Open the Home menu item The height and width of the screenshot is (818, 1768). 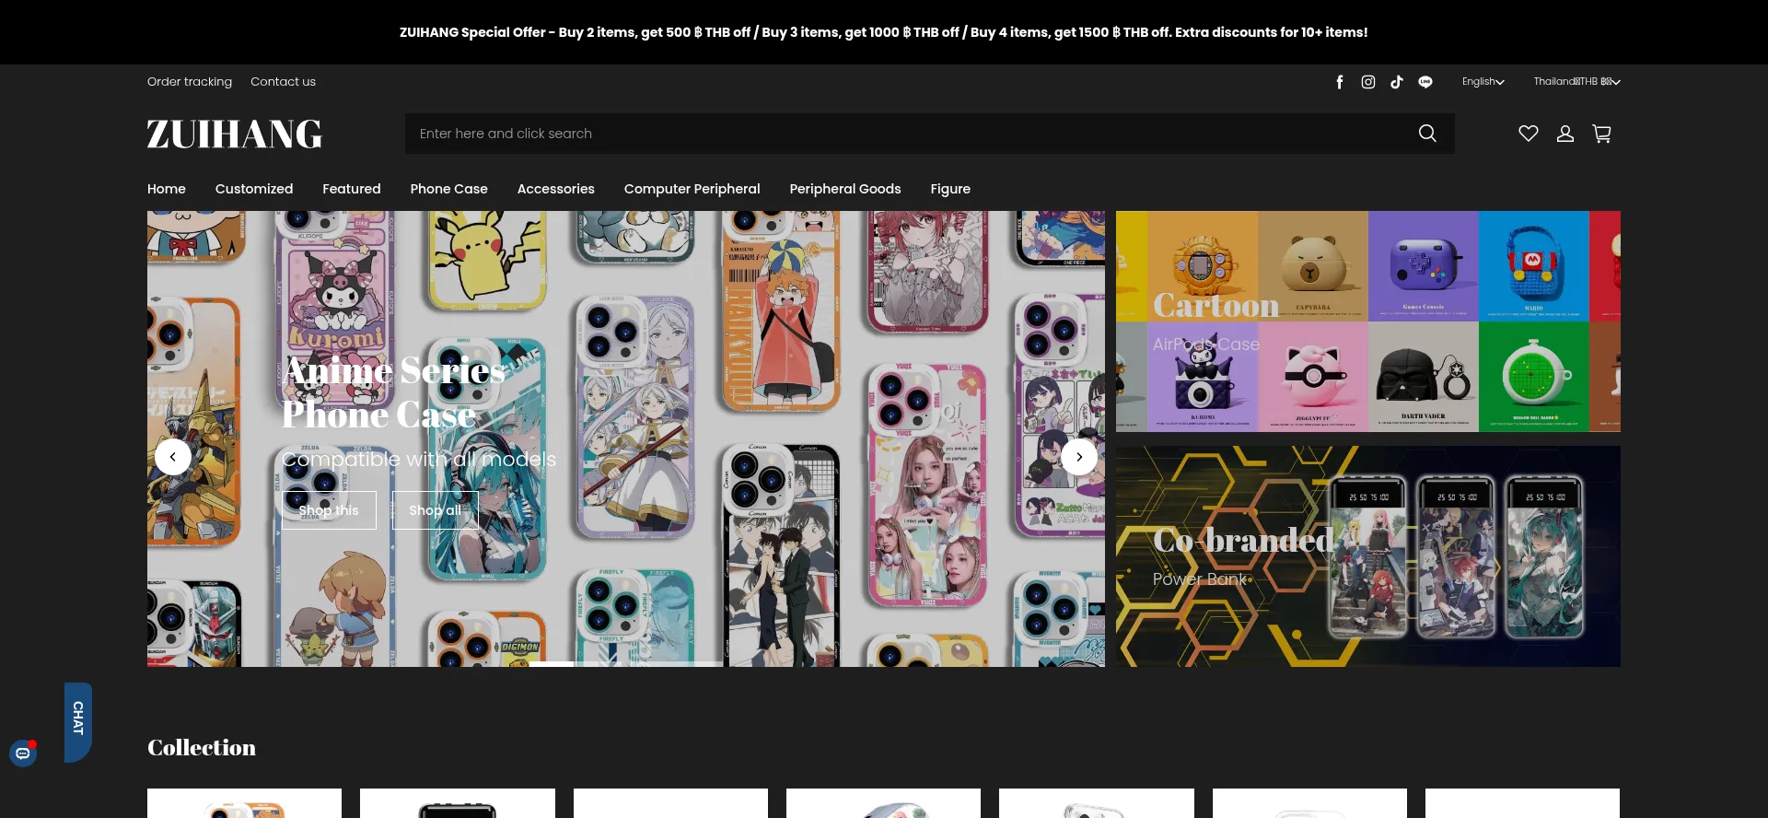(167, 189)
